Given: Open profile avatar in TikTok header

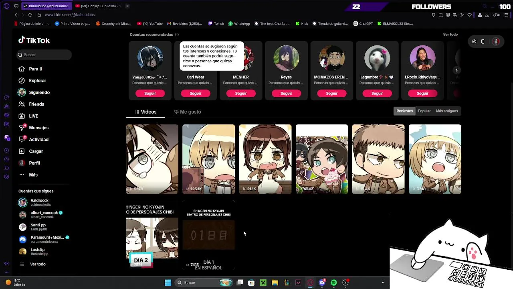Looking at the screenshot, I should [x=496, y=41].
